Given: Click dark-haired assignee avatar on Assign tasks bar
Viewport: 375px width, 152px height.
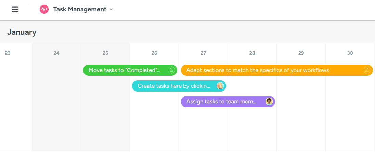Looking at the screenshot, I should click(269, 102).
